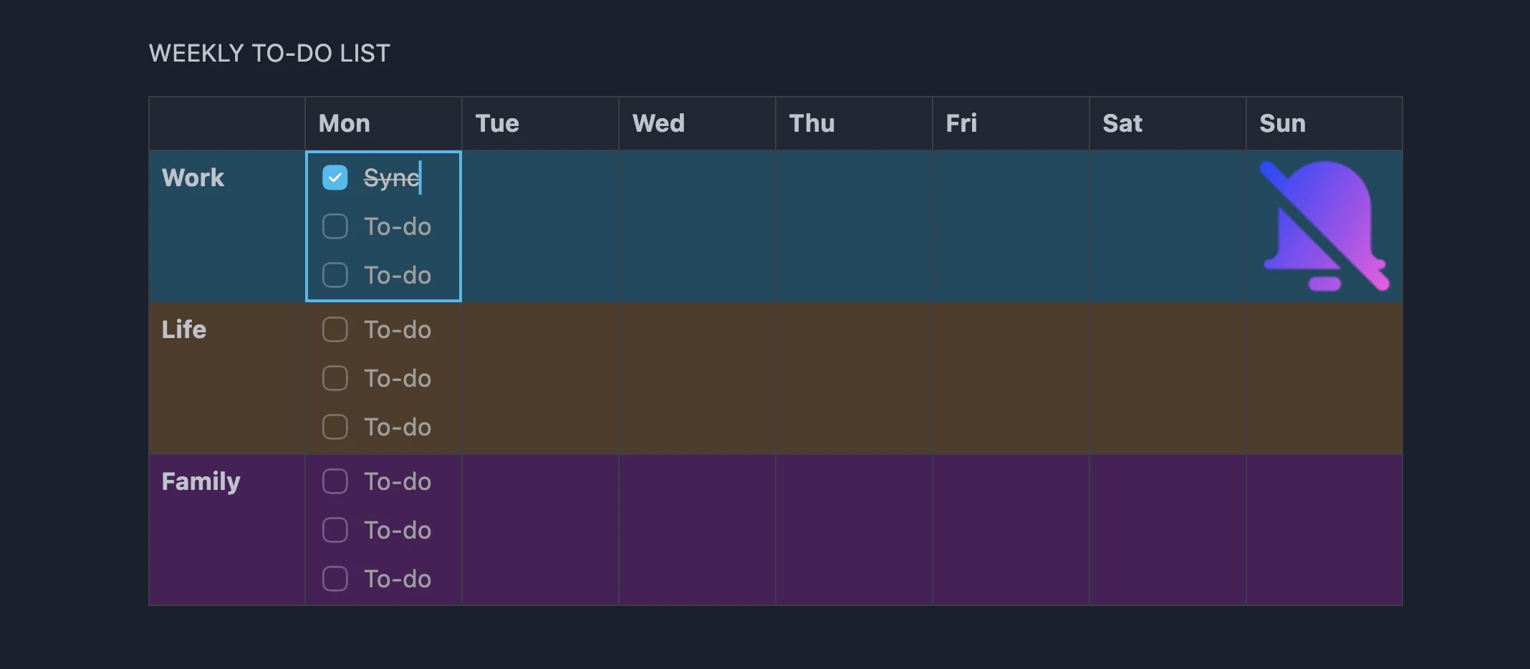This screenshot has width=1530, height=669.
Task: Click the Family row label
Action: pyautogui.click(x=201, y=481)
